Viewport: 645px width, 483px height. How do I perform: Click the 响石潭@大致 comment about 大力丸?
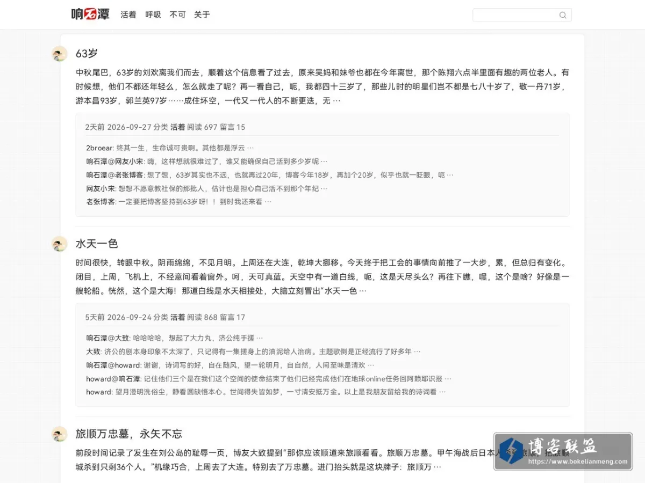coord(175,338)
